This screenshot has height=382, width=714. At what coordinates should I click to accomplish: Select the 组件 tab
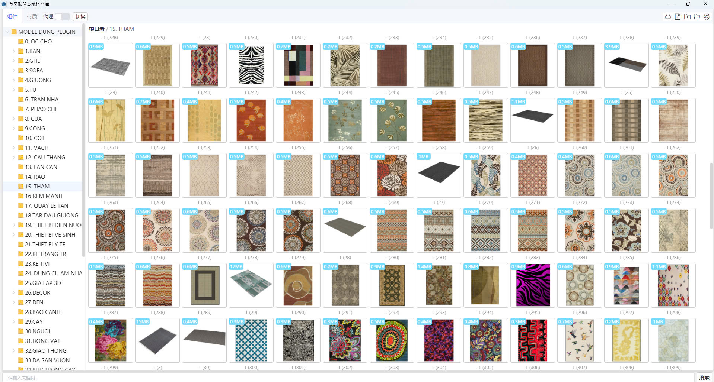pyautogui.click(x=12, y=17)
